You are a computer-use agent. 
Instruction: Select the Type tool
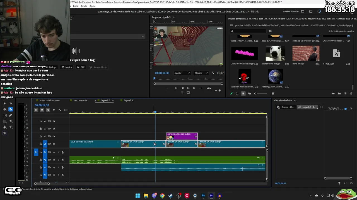click(11, 127)
